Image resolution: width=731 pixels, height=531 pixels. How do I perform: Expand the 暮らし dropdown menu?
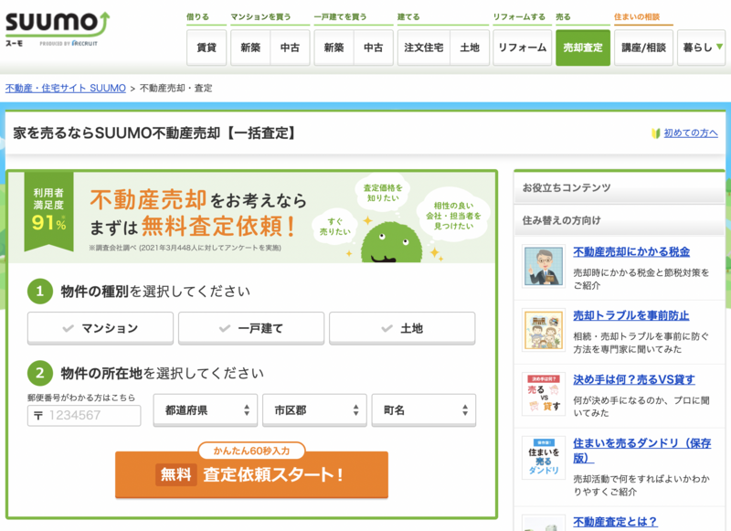click(702, 48)
